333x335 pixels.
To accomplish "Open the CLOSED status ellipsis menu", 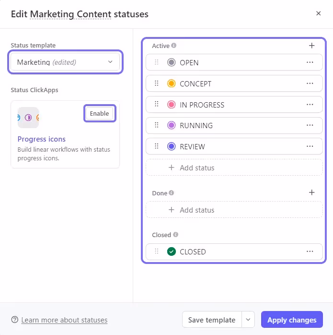I will point(310,251).
